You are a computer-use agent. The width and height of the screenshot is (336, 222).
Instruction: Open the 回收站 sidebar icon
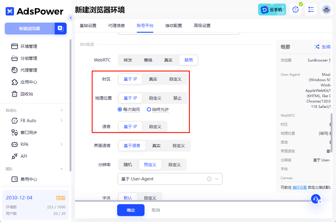point(26,94)
